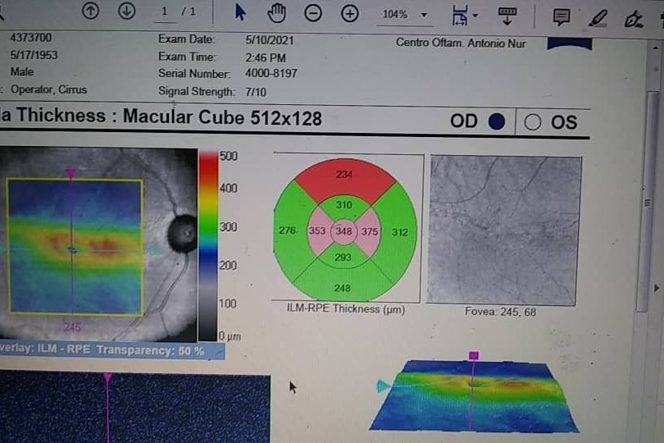The height and width of the screenshot is (443, 664).
Task: Click the central 348 fovea sector
Action: pos(344,231)
